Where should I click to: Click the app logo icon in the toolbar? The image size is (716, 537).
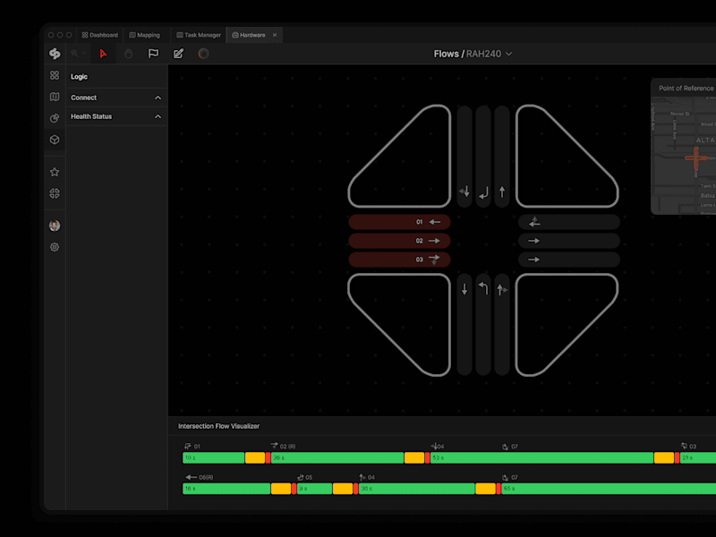55,54
